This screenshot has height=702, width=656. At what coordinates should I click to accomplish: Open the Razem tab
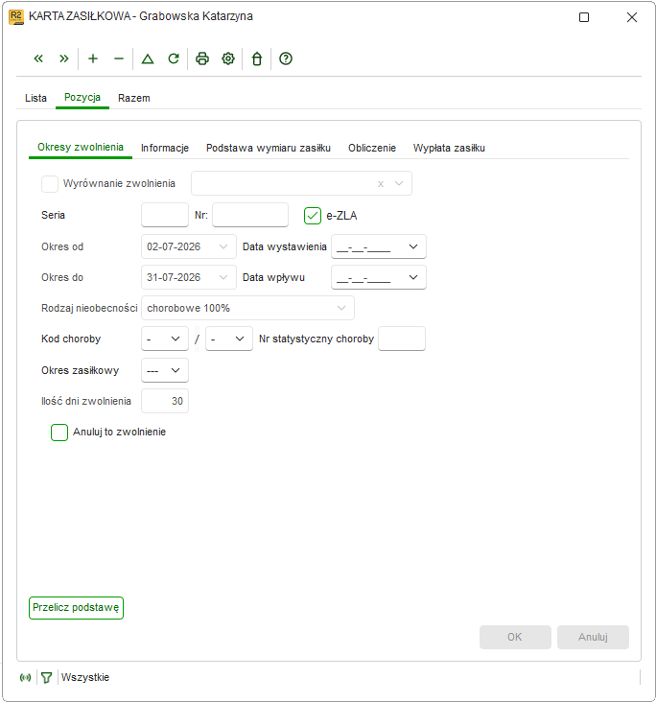coord(134,98)
